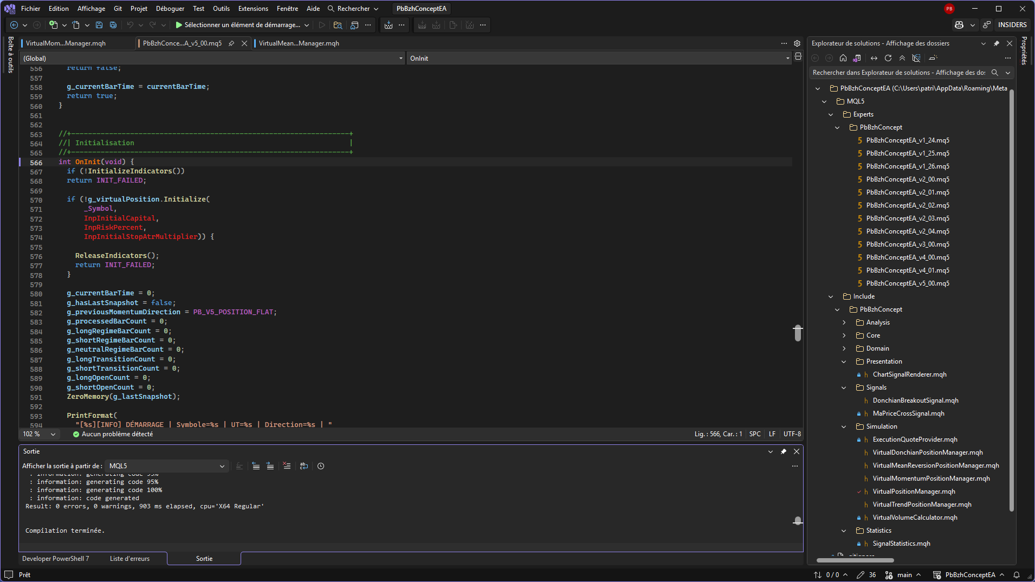Click the new item icon in main toolbar
This screenshot has height=582, width=1035.
click(x=53, y=25)
